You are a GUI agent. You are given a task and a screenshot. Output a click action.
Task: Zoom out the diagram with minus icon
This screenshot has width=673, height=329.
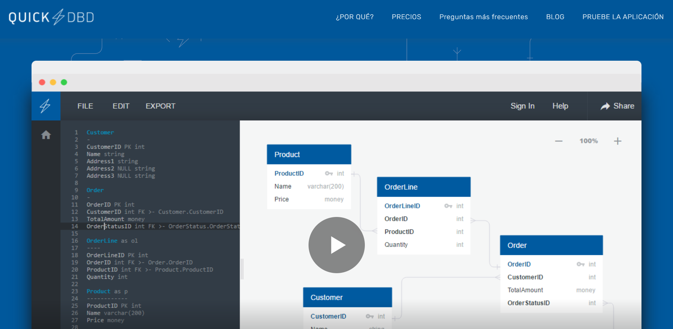point(559,141)
